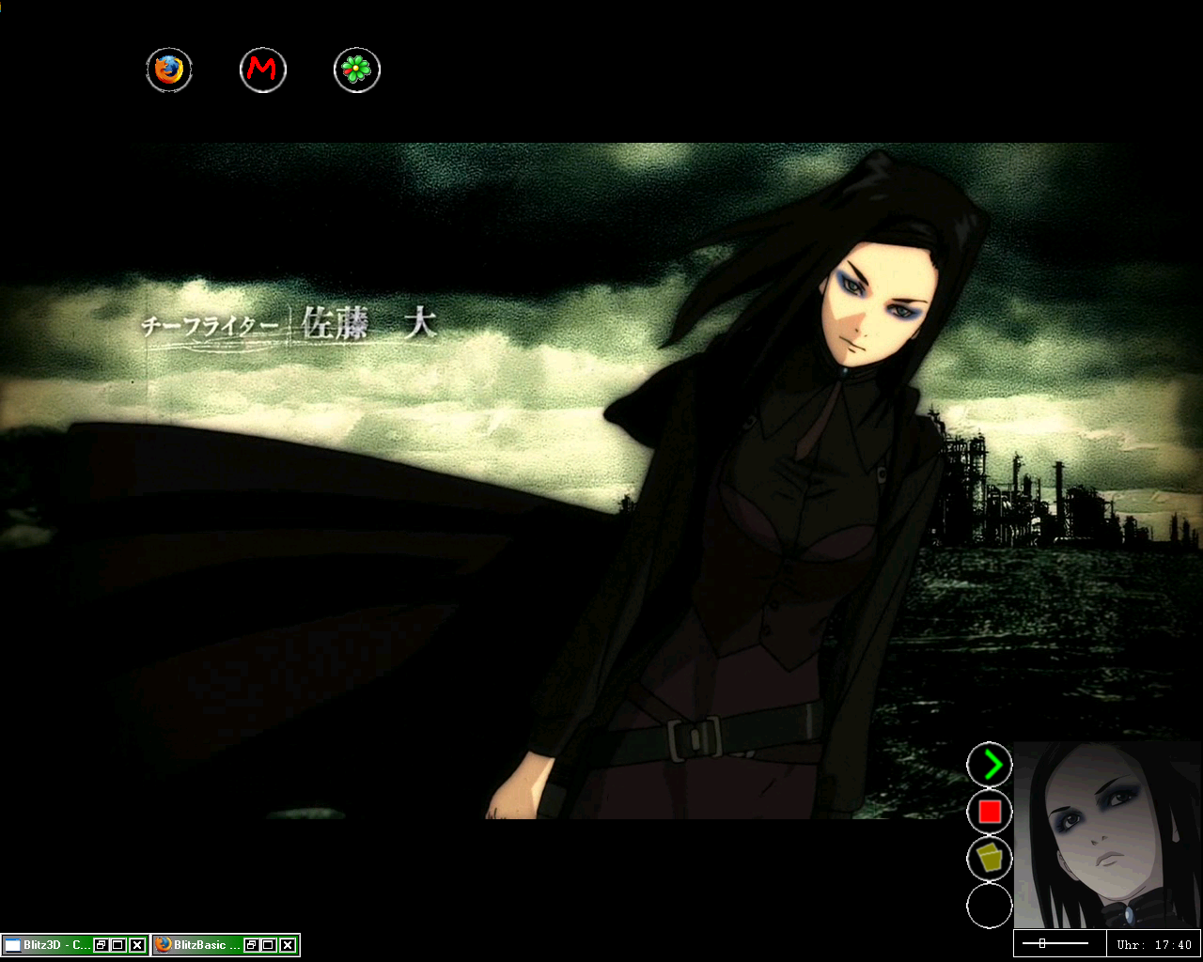Start ICQ via the green flower icon
1203x962 pixels.
tap(357, 70)
